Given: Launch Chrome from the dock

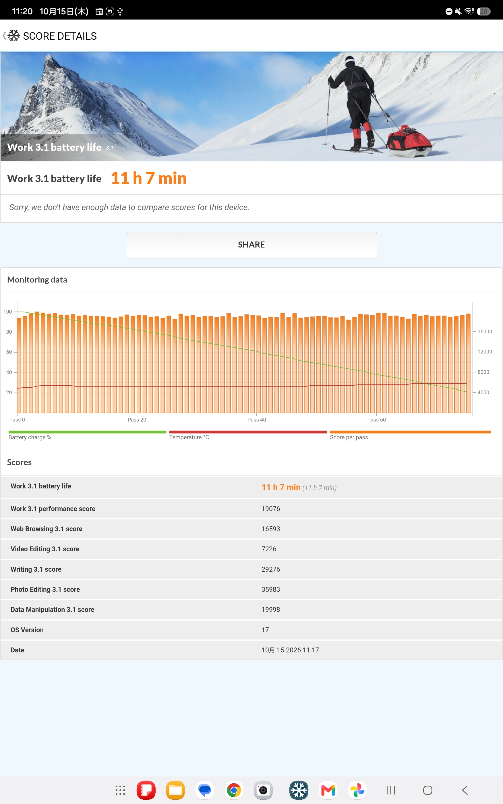Looking at the screenshot, I should pos(234,790).
